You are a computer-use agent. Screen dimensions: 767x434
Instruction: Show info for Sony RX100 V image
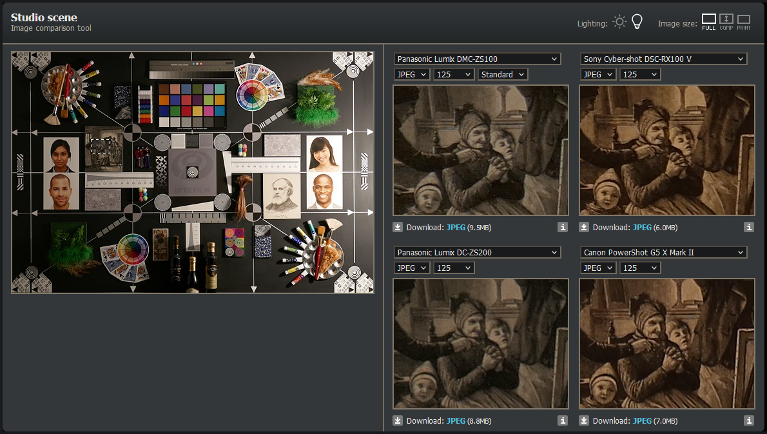[749, 227]
